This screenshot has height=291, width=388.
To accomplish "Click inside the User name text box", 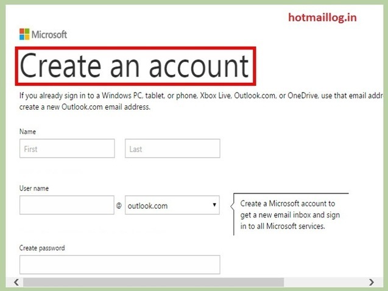I will coord(67,205).
